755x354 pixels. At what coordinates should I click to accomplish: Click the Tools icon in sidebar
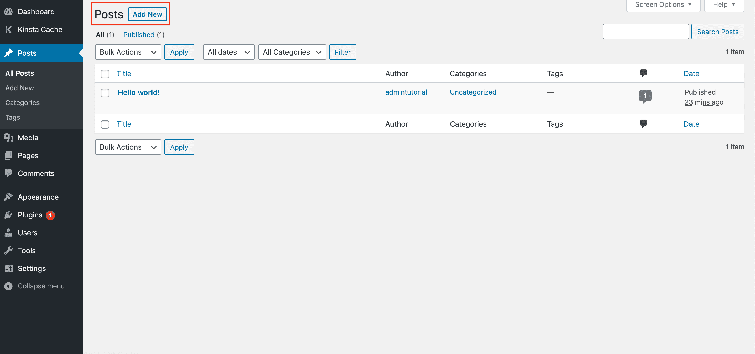pos(9,250)
